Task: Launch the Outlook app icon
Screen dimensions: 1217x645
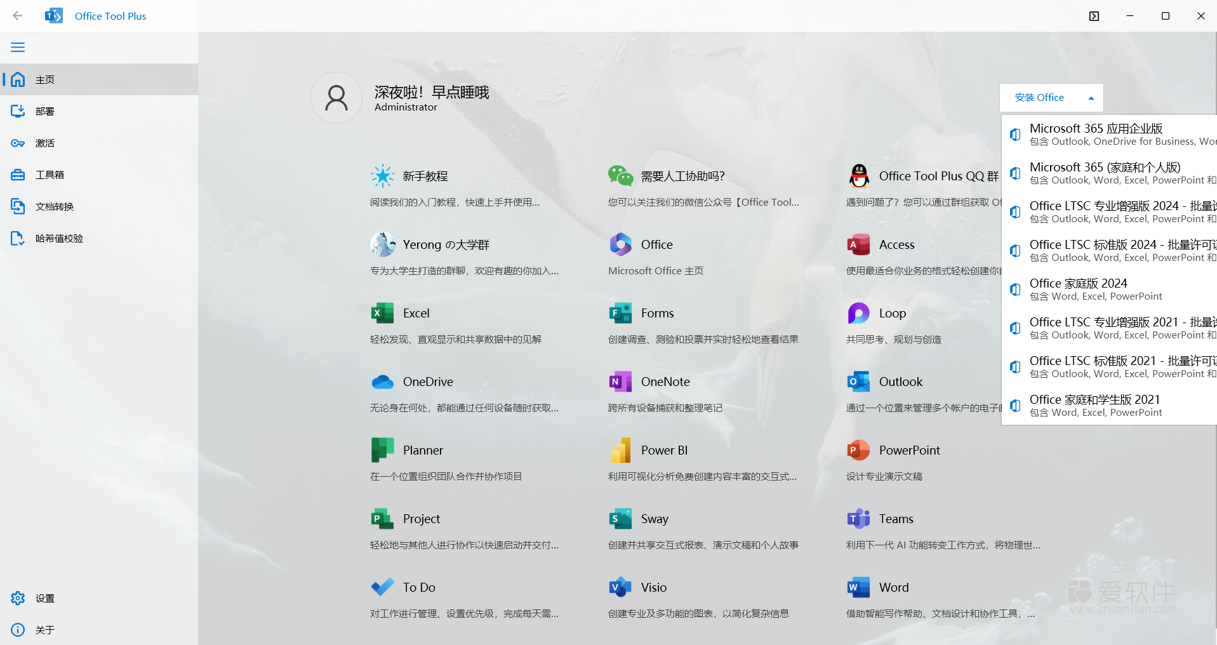Action: click(859, 382)
